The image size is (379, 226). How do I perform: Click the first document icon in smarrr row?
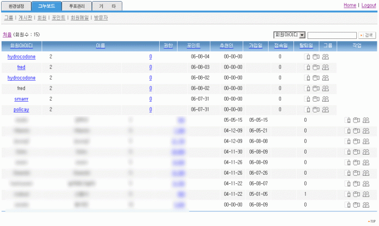(307, 99)
